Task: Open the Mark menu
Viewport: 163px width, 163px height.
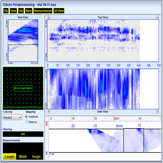Action: (29, 11)
